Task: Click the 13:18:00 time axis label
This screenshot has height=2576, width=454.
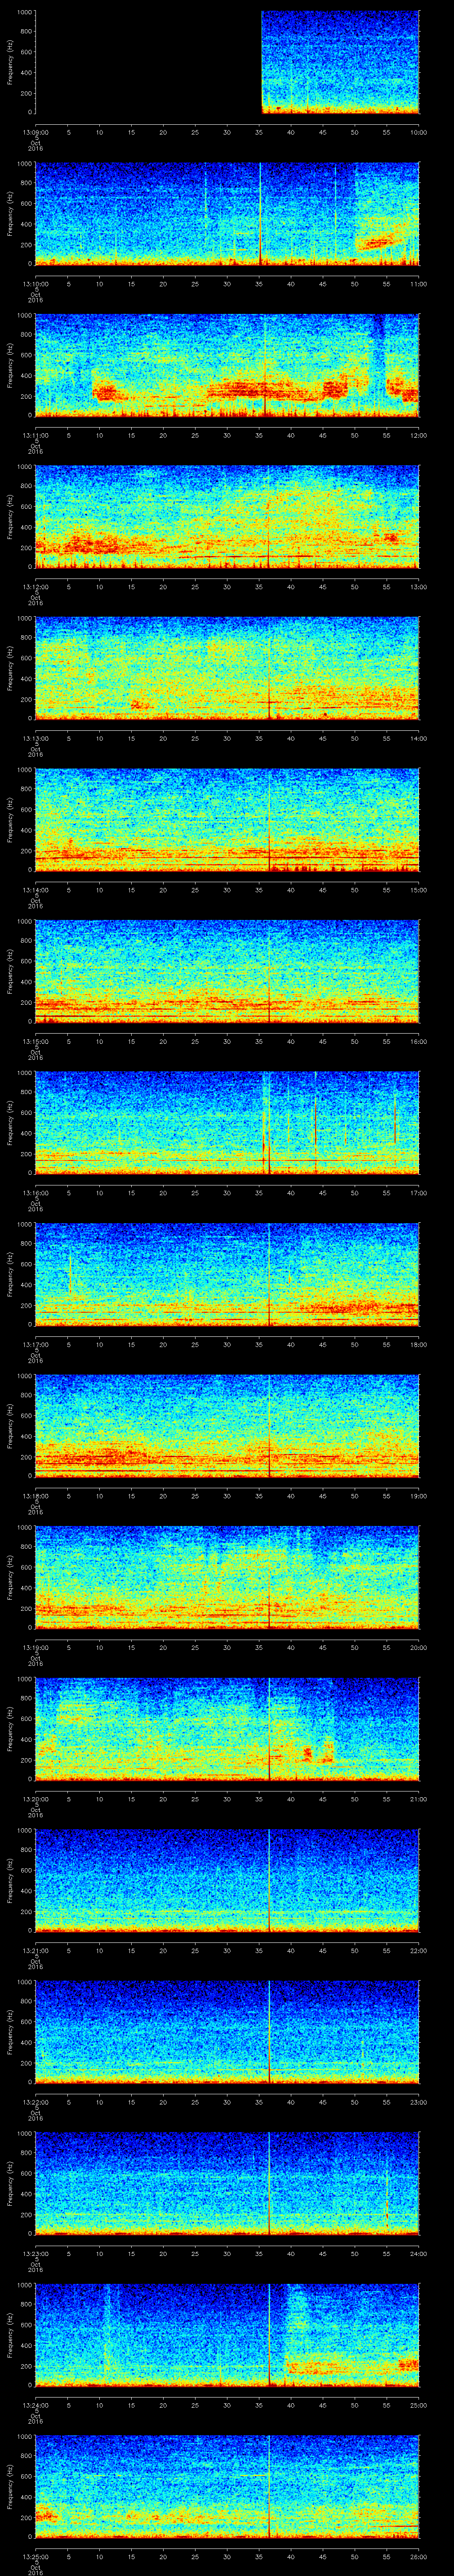Action: click(35, 1496)
